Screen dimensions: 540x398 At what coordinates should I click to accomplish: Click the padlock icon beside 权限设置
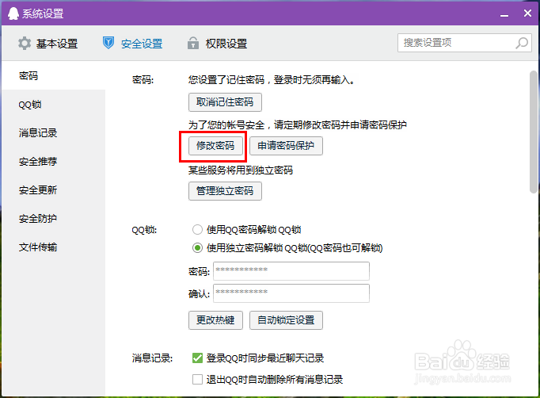pos(193,43)
